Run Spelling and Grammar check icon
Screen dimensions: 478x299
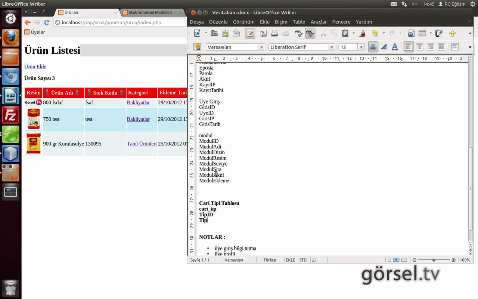tap(299, 33)
